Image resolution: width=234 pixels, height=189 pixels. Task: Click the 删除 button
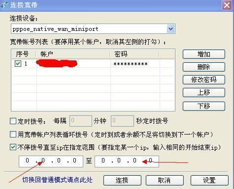(x=203, y=67)
